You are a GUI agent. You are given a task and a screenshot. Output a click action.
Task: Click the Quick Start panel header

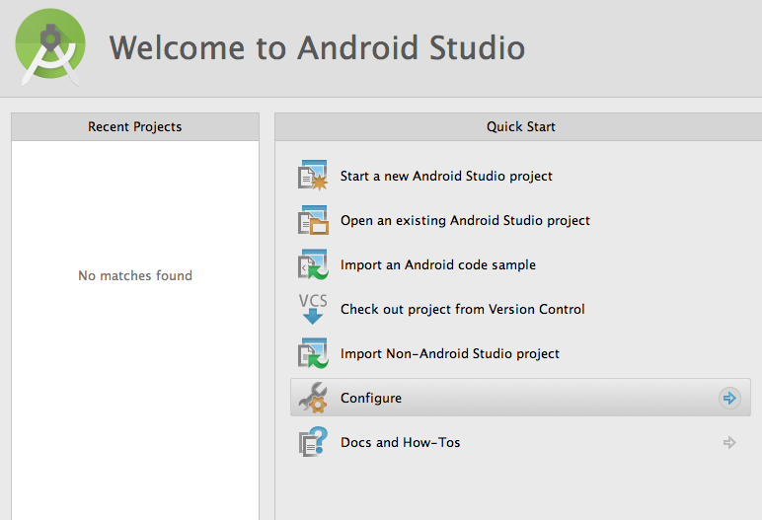(x=518, y=127)
